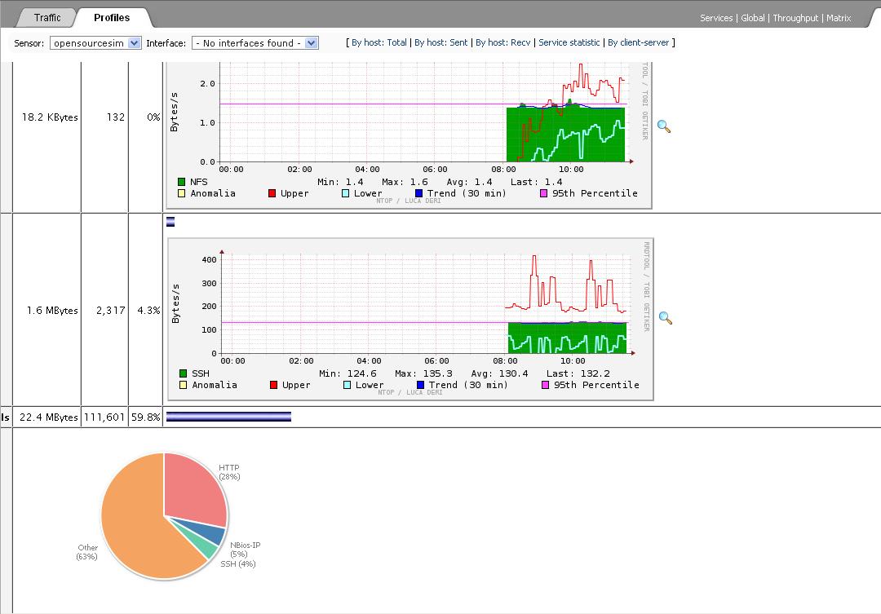Click the By host: Recv link
The height and width of the screenshot is (614, 881).
click(502, 42)
